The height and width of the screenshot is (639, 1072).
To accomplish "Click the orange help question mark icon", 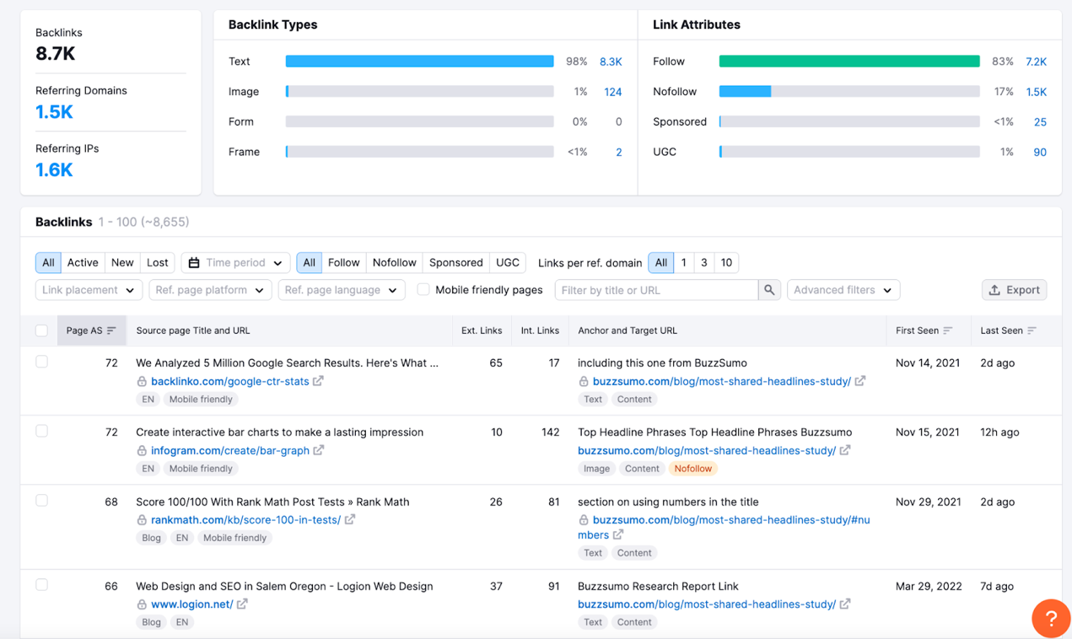I will 1051,619.
